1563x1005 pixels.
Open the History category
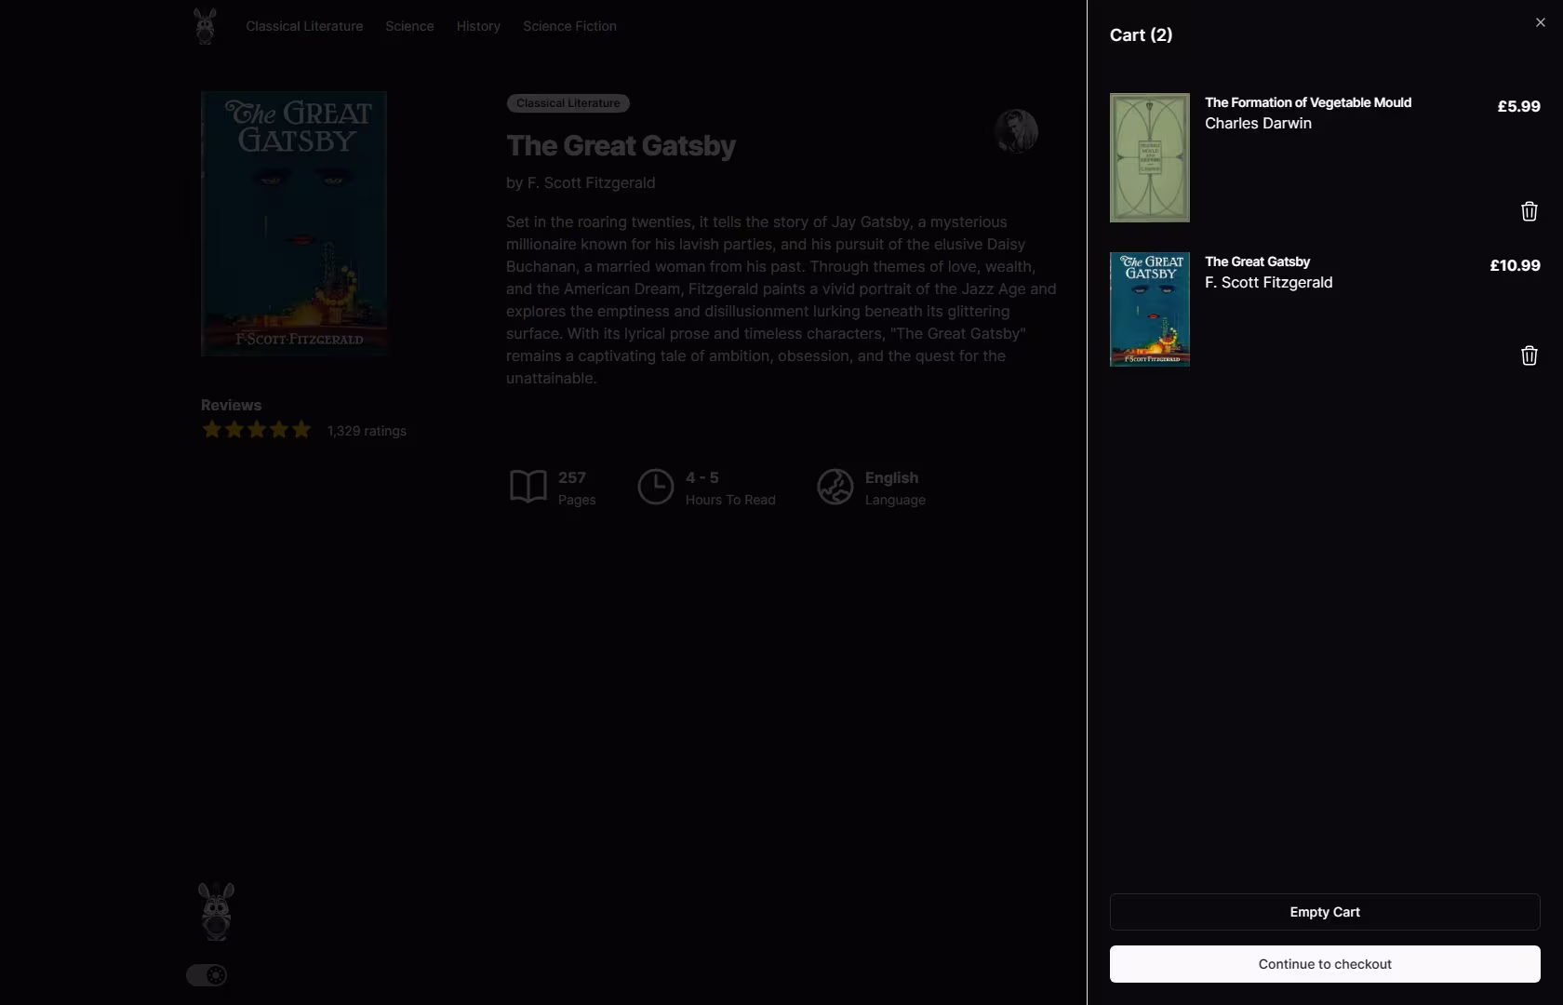(478, 26)
